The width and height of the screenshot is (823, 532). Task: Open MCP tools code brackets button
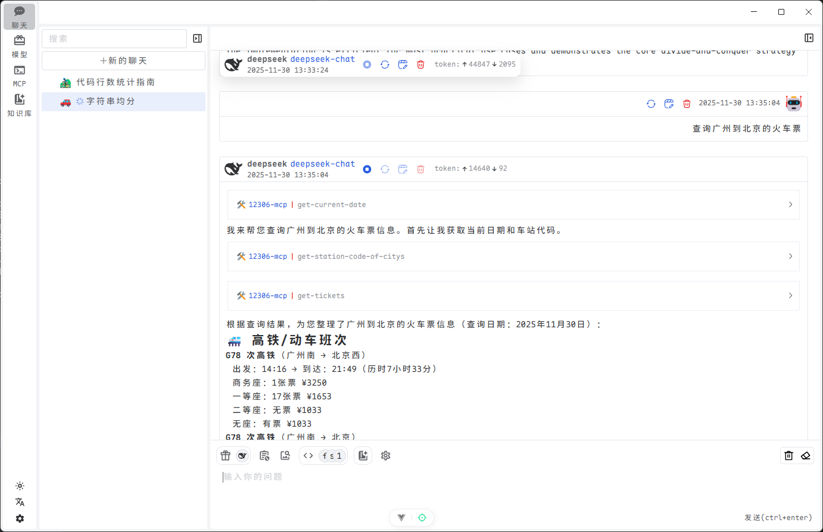tap(308, 455)
